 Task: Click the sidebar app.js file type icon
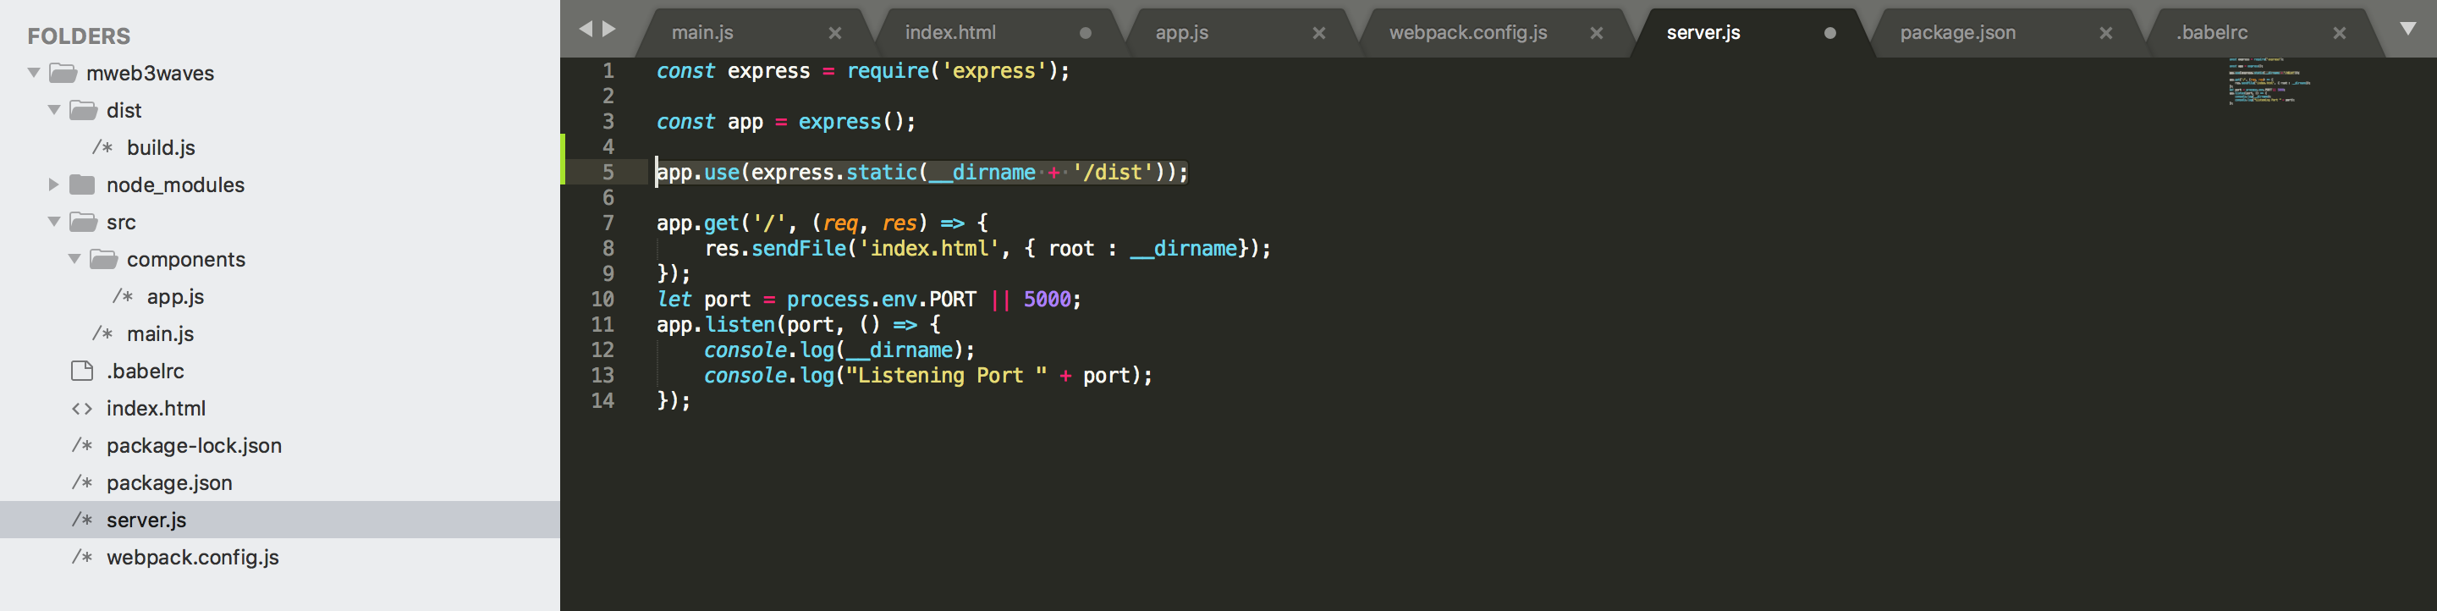[x=123, y=296]
